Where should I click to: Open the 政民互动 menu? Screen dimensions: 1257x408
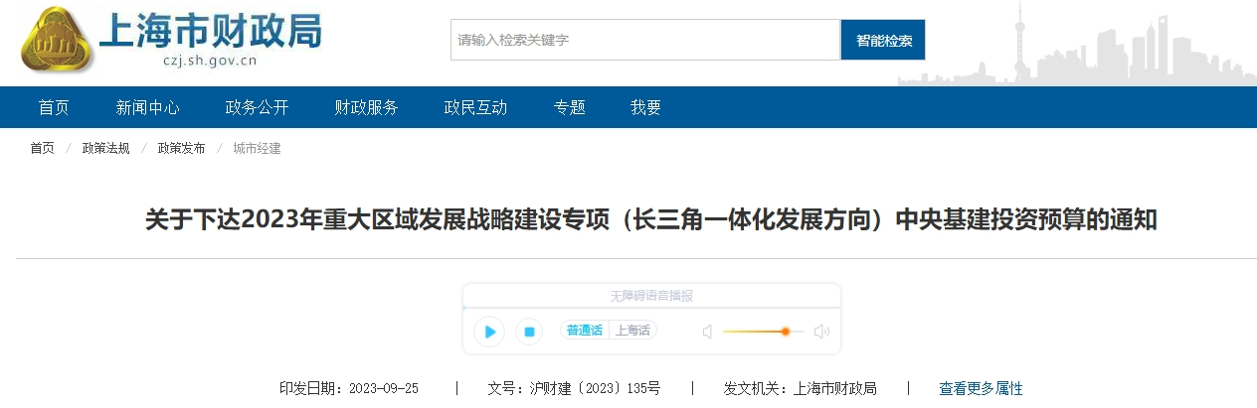(475, 107)
